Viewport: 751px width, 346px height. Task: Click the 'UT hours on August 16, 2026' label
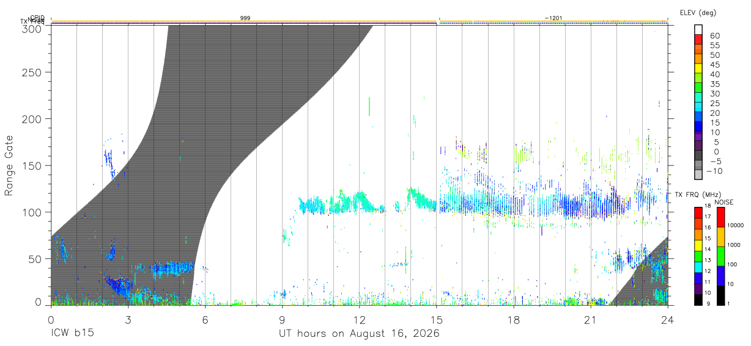point(359,334)
